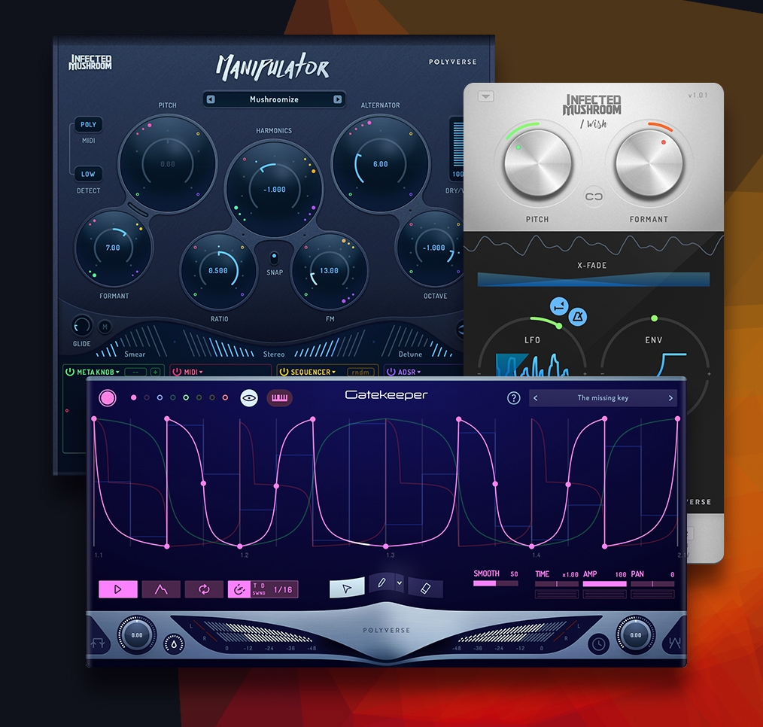Go to previous Gatekeeper preset arrow

coord(536,398)
